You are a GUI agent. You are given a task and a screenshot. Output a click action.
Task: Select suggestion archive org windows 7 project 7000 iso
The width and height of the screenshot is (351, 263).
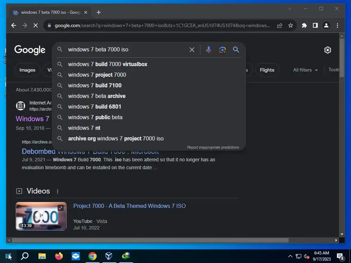(149, 138)
